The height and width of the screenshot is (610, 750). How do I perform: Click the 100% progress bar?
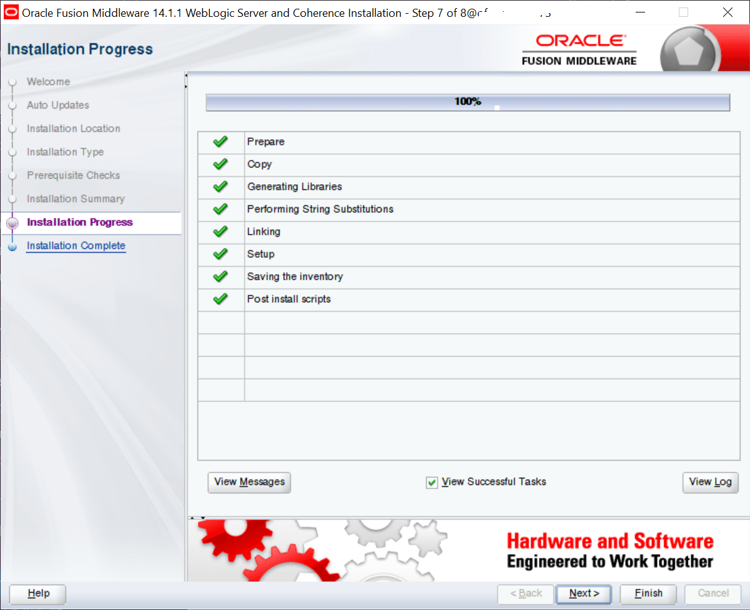click(x=468, y=101)
